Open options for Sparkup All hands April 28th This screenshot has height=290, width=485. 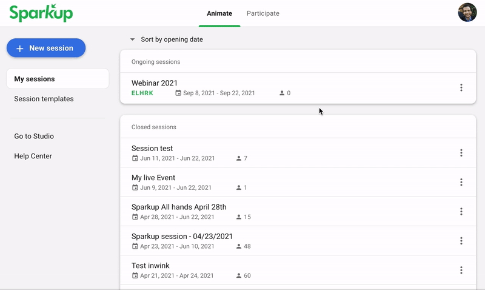[461, 212]
